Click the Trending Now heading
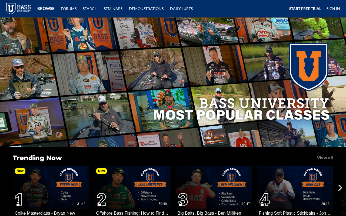346x216 pixels. tap(37, 158)
